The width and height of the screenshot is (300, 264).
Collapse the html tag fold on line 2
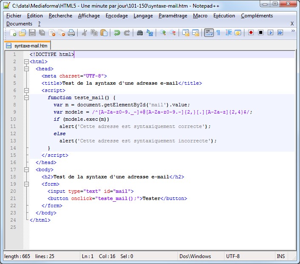tap(26, 61)
